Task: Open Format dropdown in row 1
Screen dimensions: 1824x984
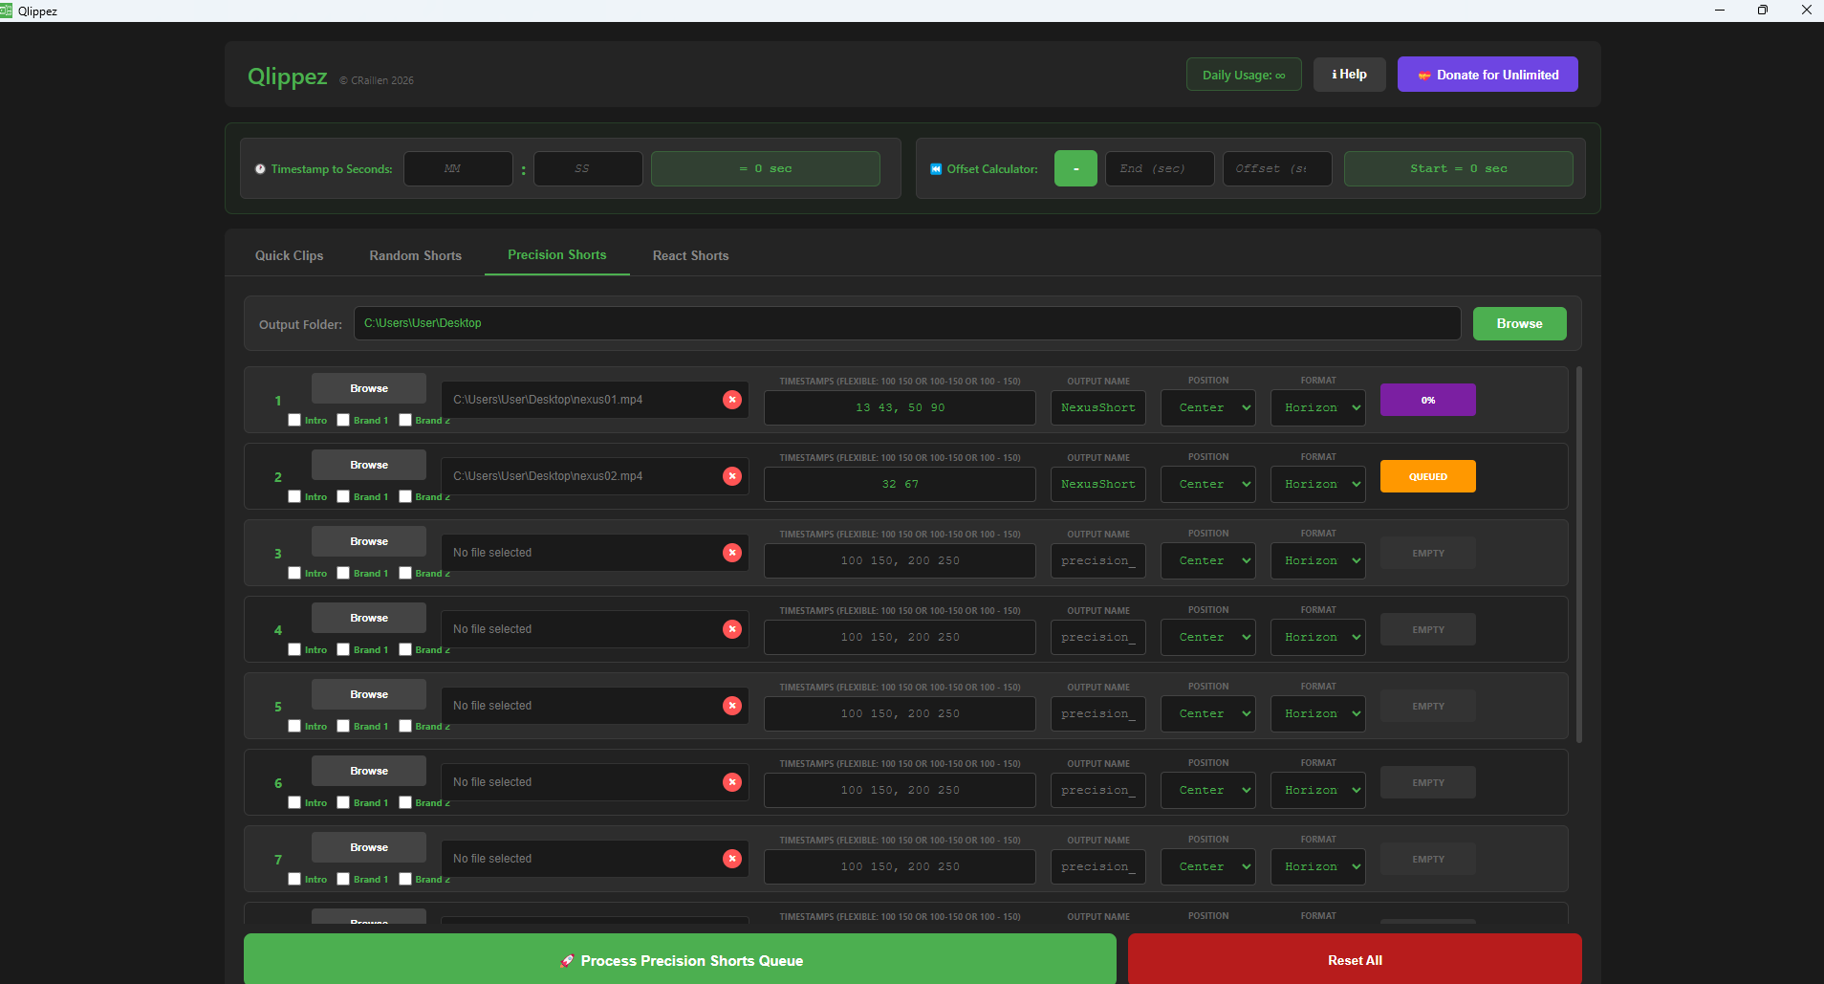Action: pos(1318,407)
